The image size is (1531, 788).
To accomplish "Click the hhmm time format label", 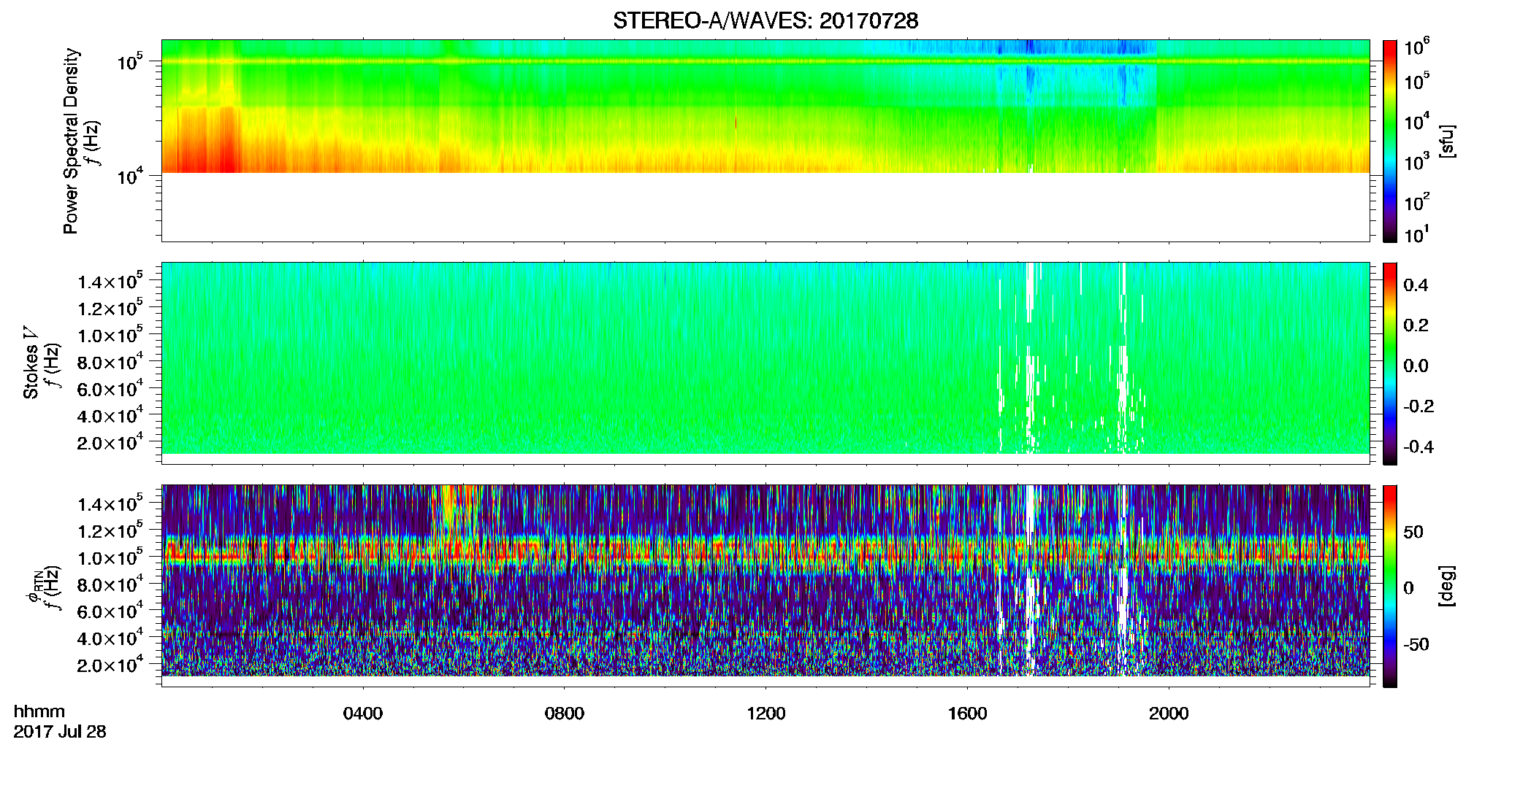I will click(x=39, y=712).
